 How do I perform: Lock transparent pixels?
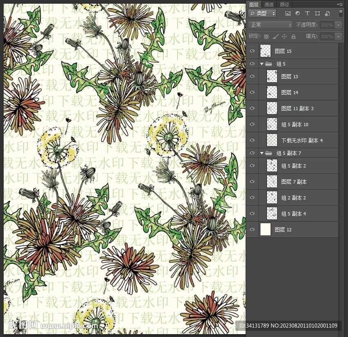266,36
